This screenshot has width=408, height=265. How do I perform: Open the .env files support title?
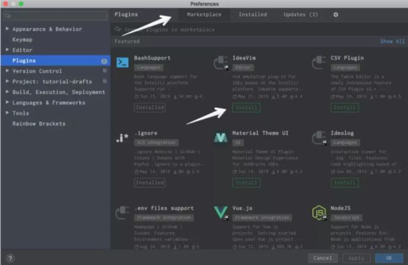click(164, 208)
